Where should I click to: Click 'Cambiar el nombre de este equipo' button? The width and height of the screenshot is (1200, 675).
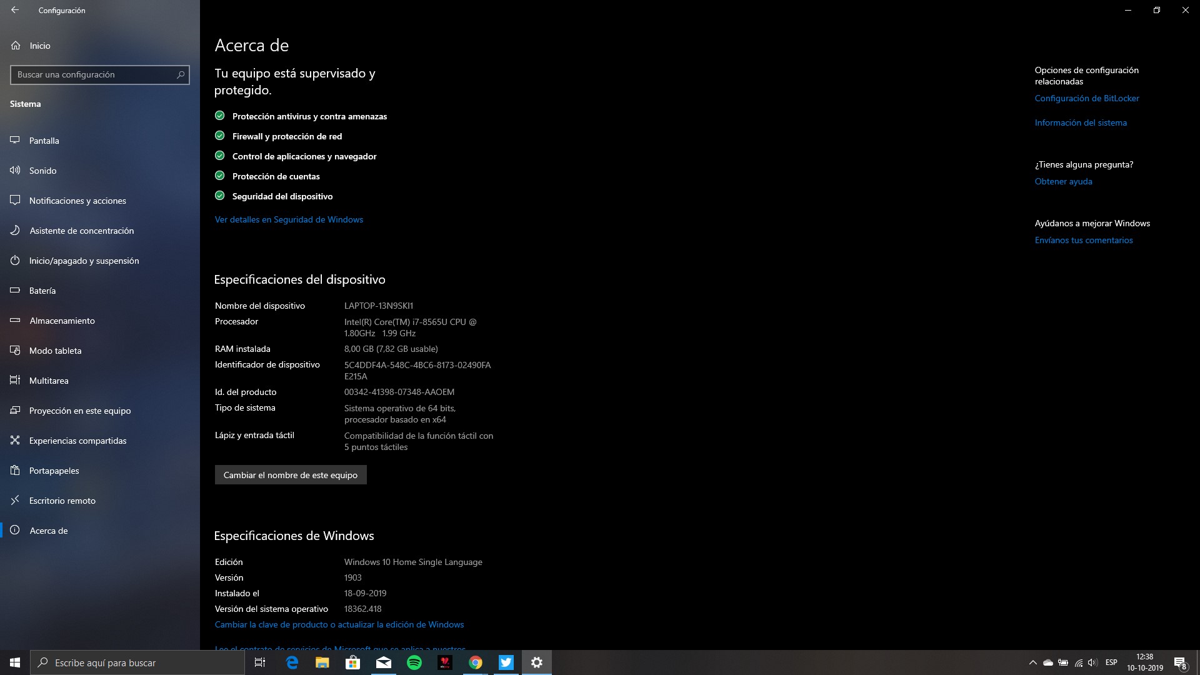pyautogui.click(x=291, y=475)
